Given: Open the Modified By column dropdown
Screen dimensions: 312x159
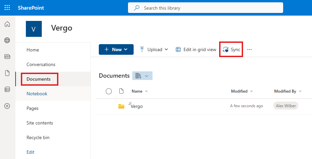Looking at the screenshot, I should coord(288,91).
